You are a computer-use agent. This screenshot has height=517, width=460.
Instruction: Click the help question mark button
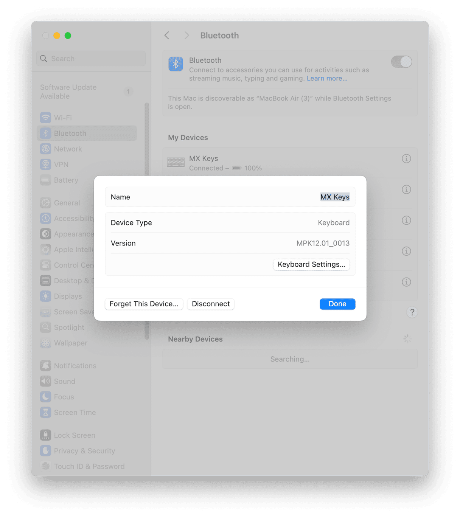point(412,312)
